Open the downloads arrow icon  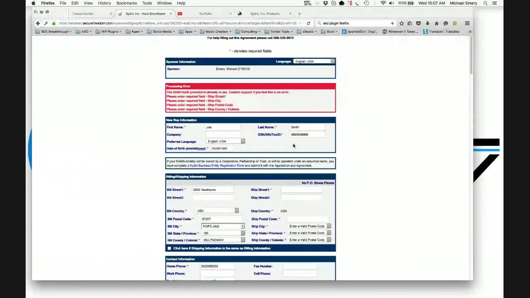(427, 23)
